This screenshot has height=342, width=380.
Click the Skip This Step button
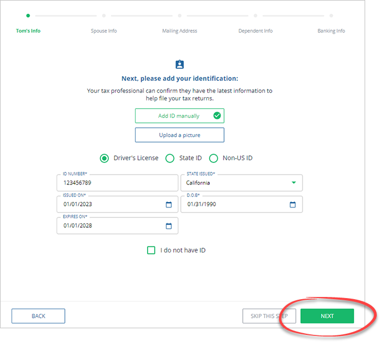point(269,316)
